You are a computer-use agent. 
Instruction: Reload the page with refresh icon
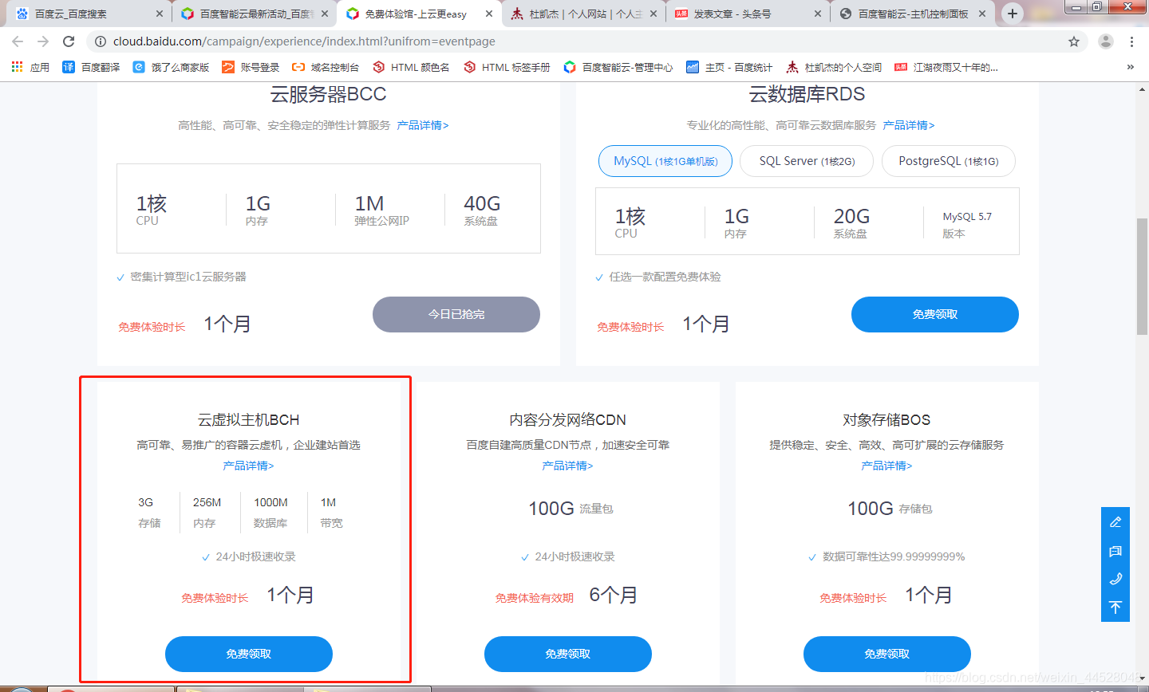pos(69,41)
